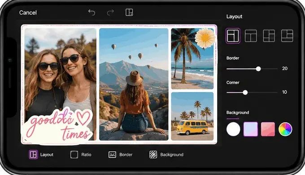The width and height of the screenshot is (305, 175).
Task: Pick the pink coral background swatch
Action: coord(268,129)
